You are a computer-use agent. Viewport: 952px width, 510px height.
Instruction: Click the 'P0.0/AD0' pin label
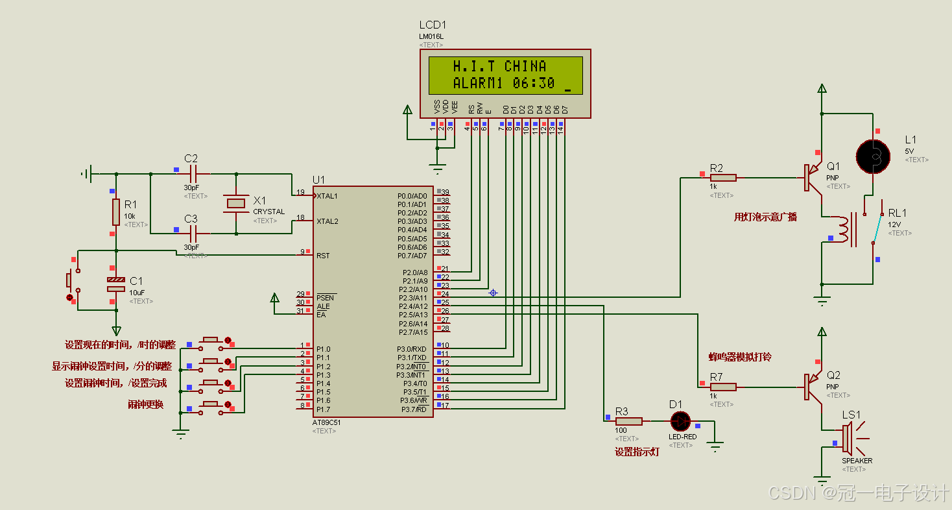pyautogui.click(x=412, y=196)
